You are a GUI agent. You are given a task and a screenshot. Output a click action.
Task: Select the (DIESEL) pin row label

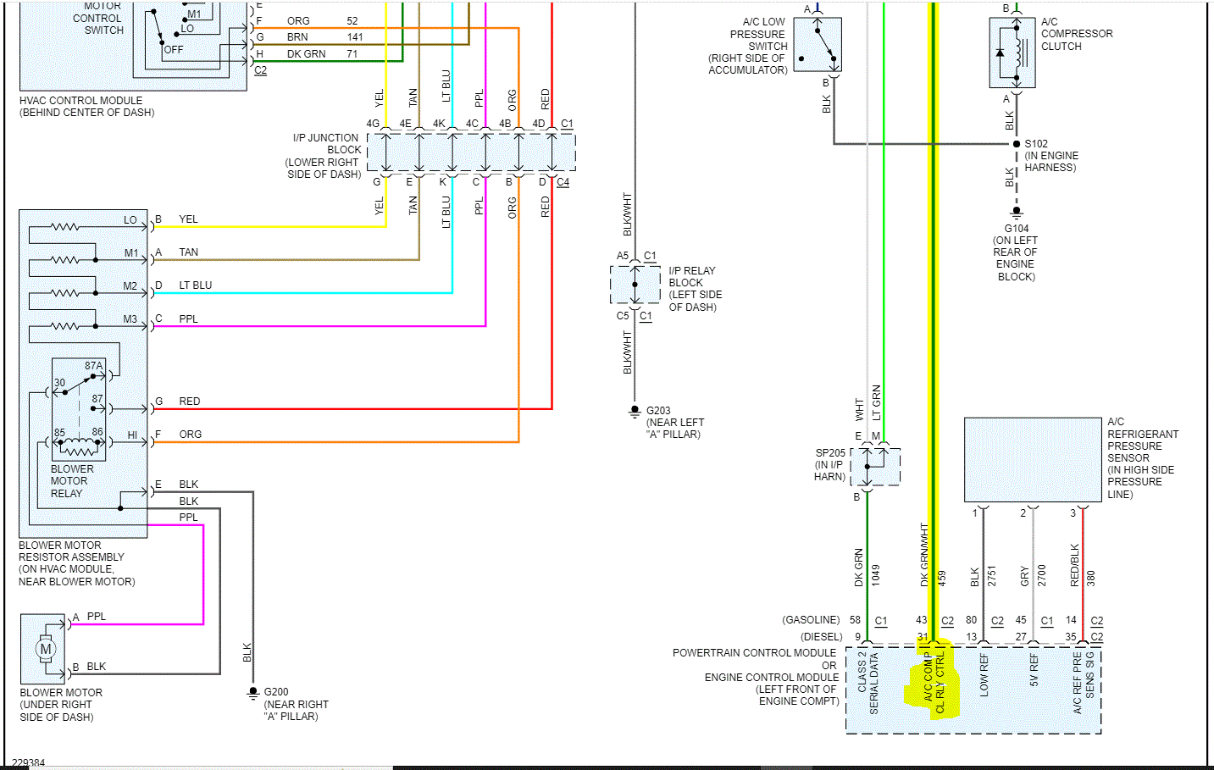click(x=821, y=636)
